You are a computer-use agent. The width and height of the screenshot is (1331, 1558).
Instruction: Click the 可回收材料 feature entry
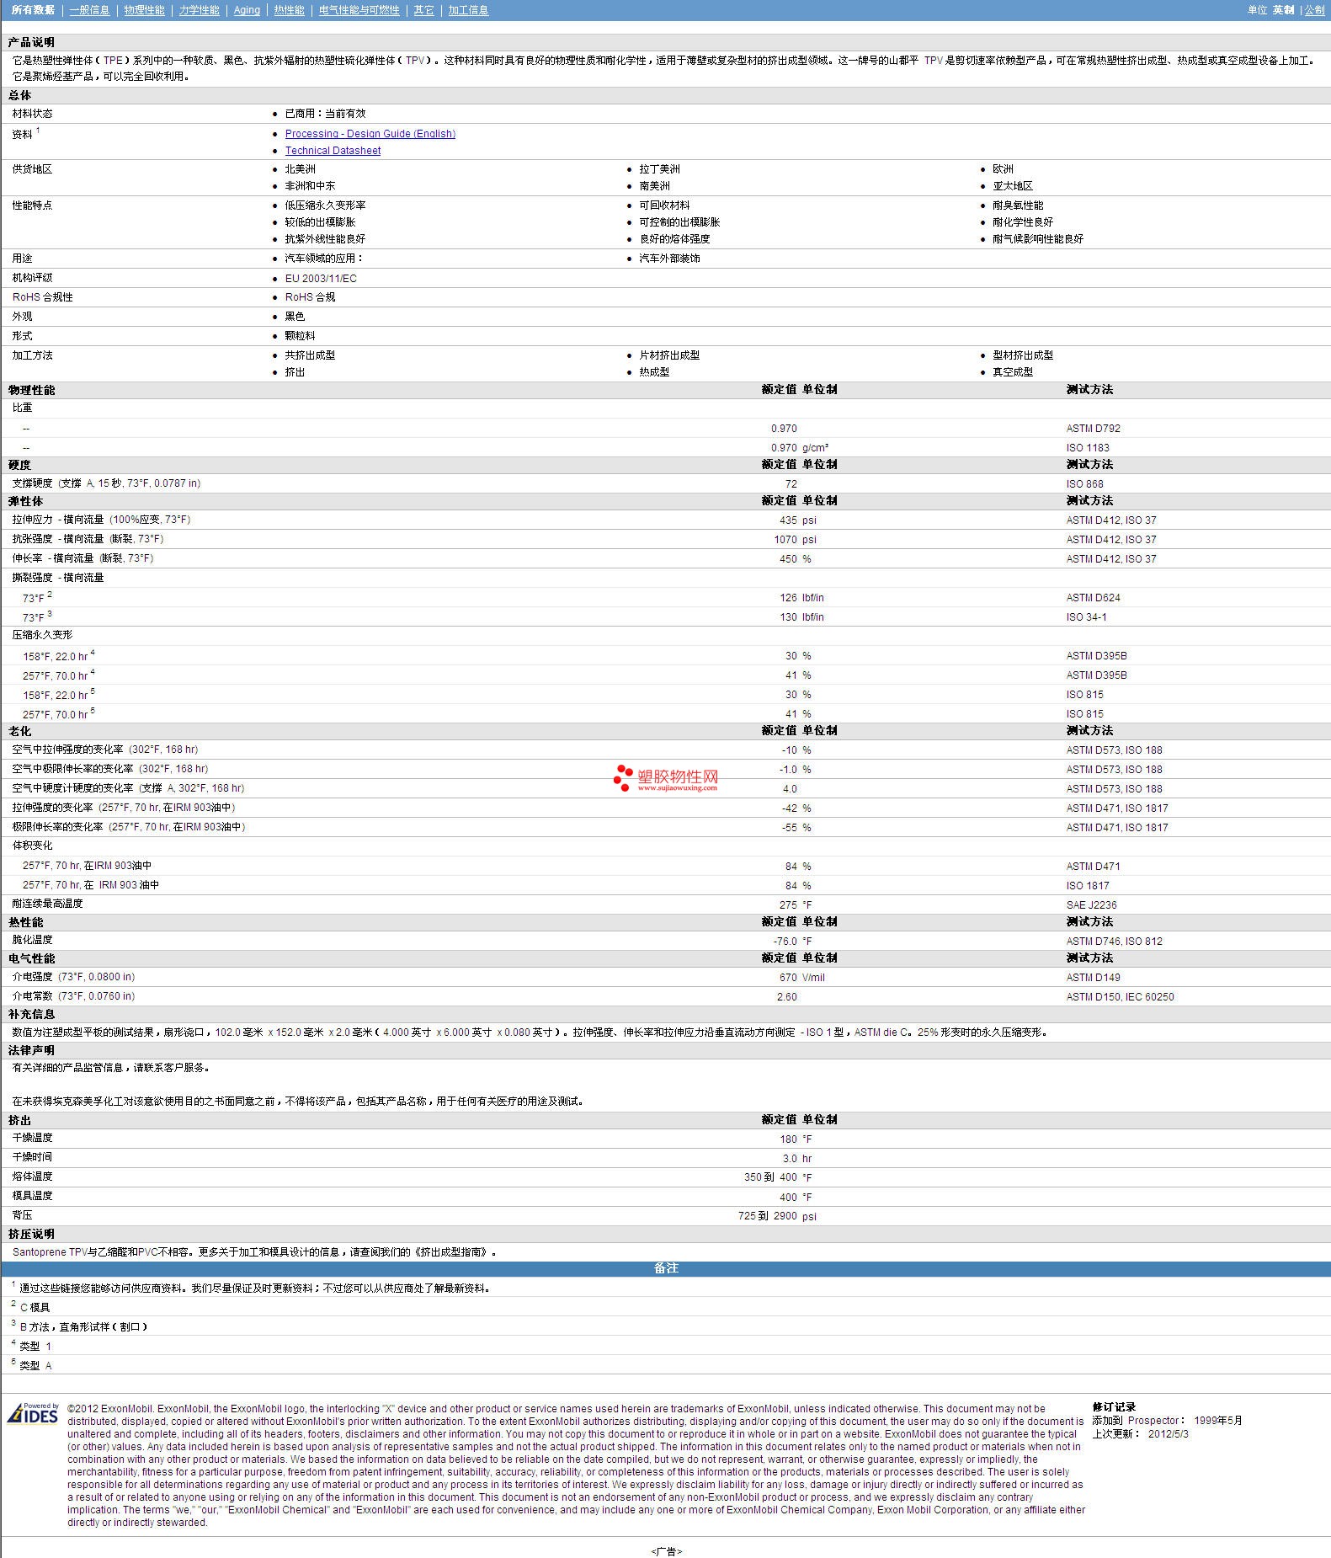pos(664,205)
